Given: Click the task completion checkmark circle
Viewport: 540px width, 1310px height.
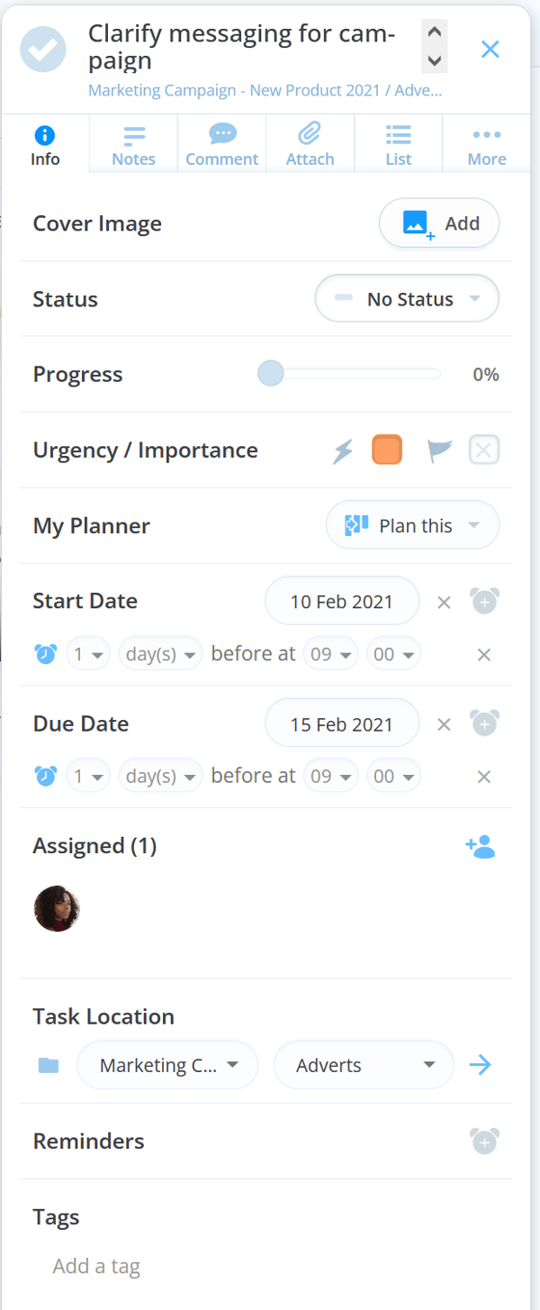Looking at the screenshot, I should click(42, 49).
